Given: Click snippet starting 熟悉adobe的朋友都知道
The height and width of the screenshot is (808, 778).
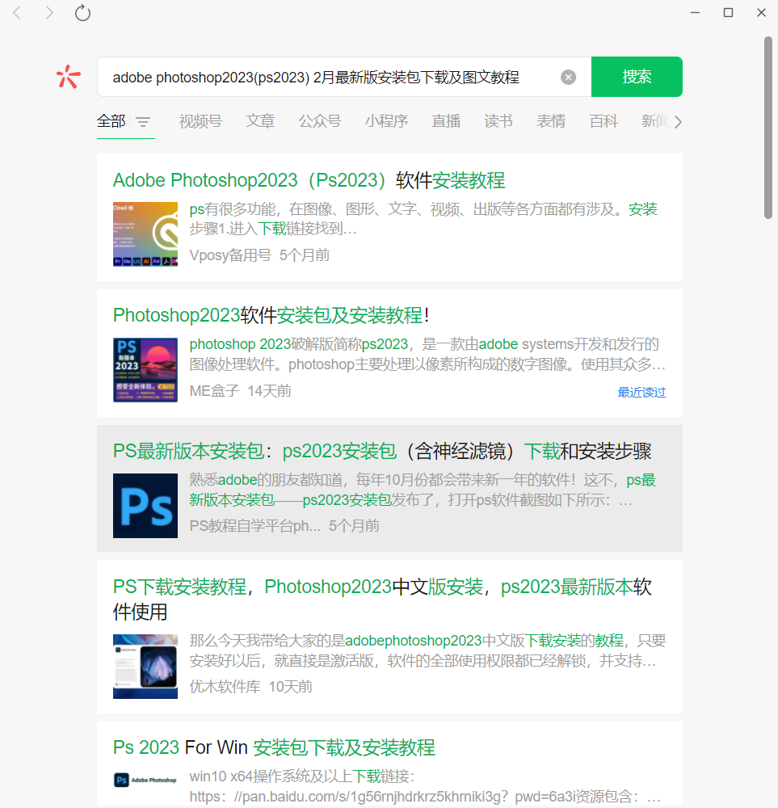Looking at the screenshot, I should point(423,490).
